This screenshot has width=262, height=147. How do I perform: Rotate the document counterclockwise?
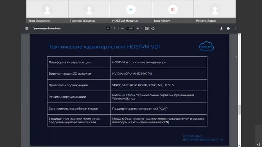click(x=153, y=29)
